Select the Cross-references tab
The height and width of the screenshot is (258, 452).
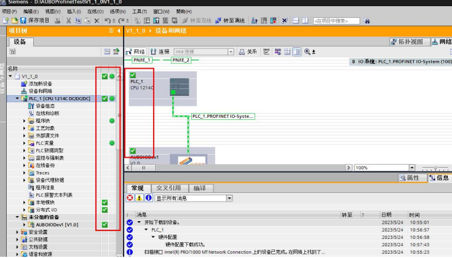click(169, 189)
